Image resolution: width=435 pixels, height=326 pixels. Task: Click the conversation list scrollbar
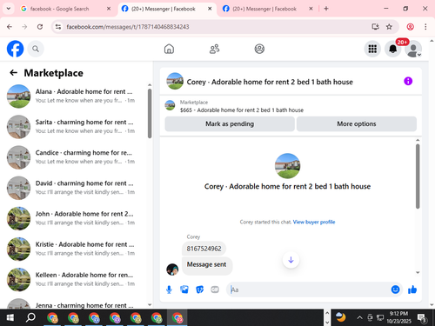pos(150,114)
